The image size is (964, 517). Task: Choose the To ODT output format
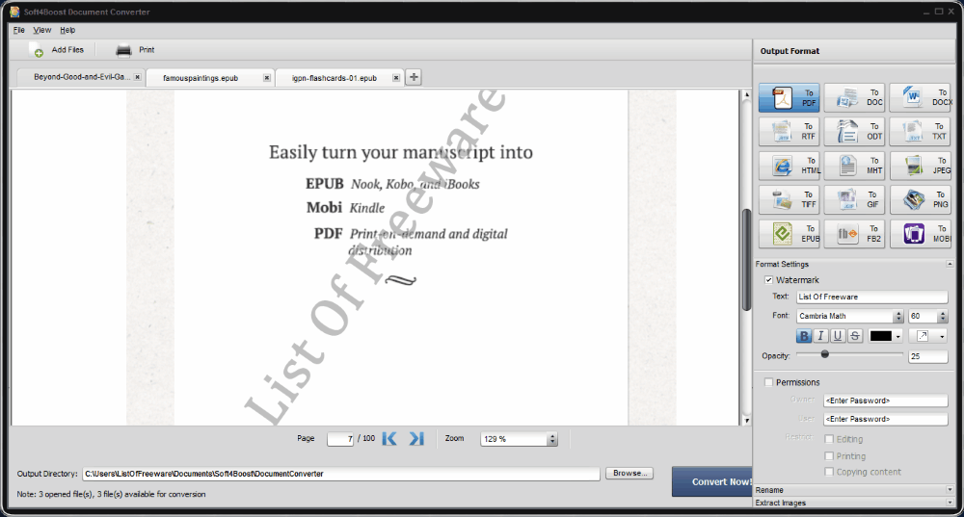854,131
